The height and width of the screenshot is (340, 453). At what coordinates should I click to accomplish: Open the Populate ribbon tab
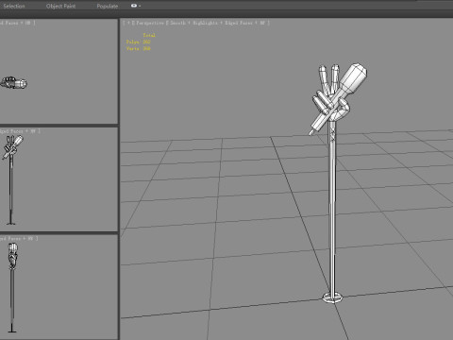tap(108, 6)
